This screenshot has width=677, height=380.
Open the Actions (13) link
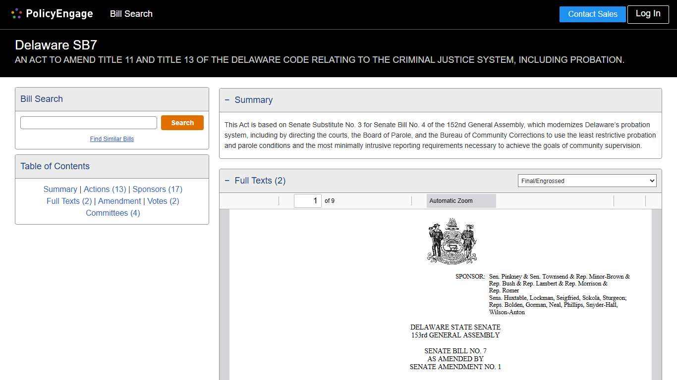pyautogui.click(x=105, y=189)
